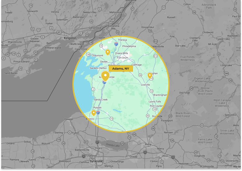Select the Lowville town label
This screenshot has width=242, height=171.
145,84
